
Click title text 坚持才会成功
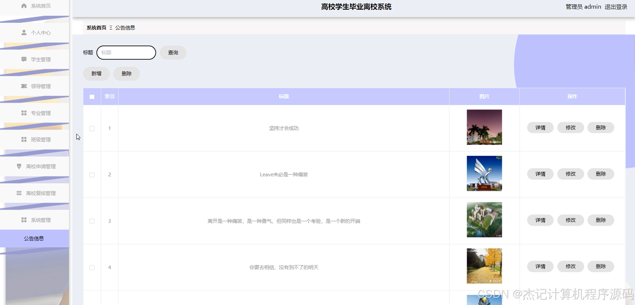pos(284,128)
